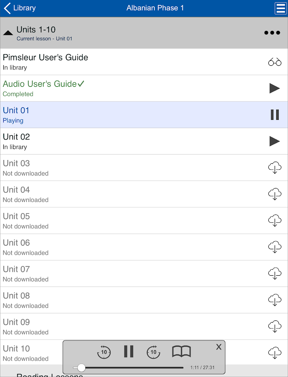The height and width of the screenshot is (377, 288).
Task: Open the three-dot options for Units 1-10
Action: [272, 33]
